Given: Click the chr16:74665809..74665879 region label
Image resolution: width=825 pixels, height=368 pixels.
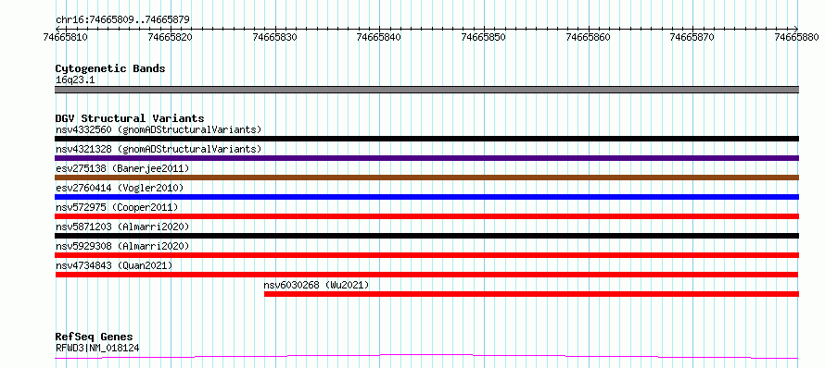Looking at the screenshot, I should [x=122, y=20].
